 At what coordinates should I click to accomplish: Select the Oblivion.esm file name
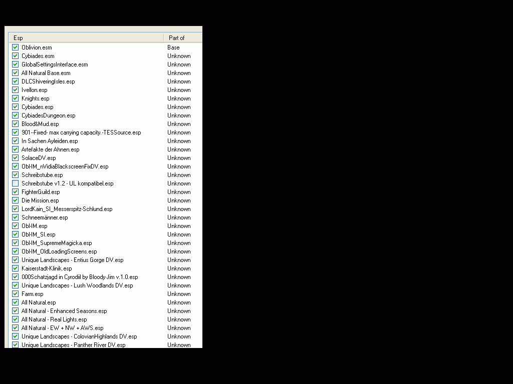[x=37, y=47]
